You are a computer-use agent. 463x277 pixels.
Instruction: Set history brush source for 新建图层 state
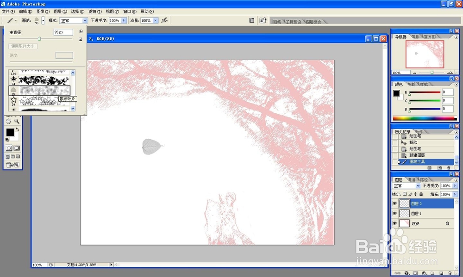395,155
